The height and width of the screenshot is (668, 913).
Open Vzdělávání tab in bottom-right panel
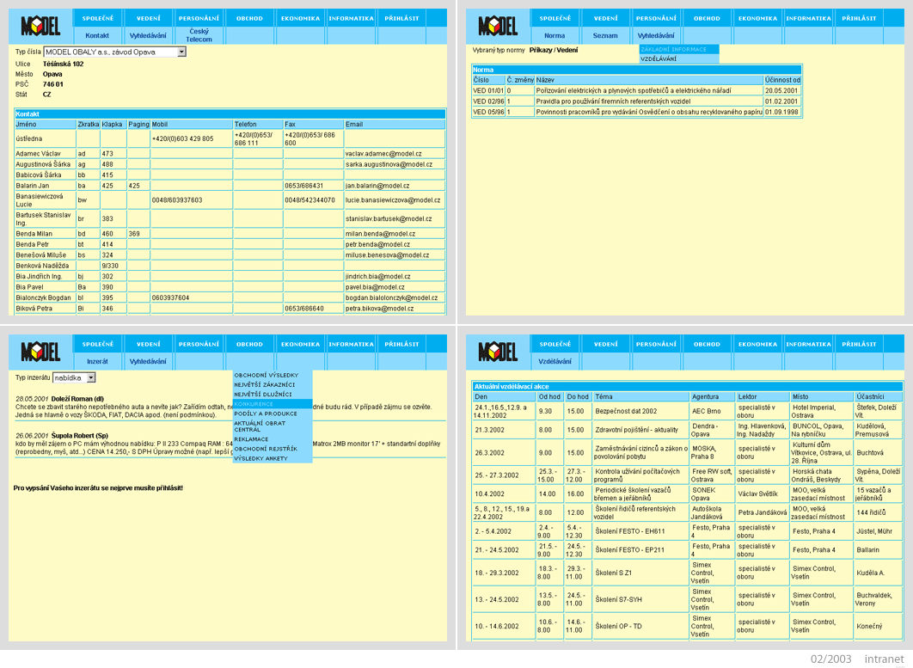[555, 361]
